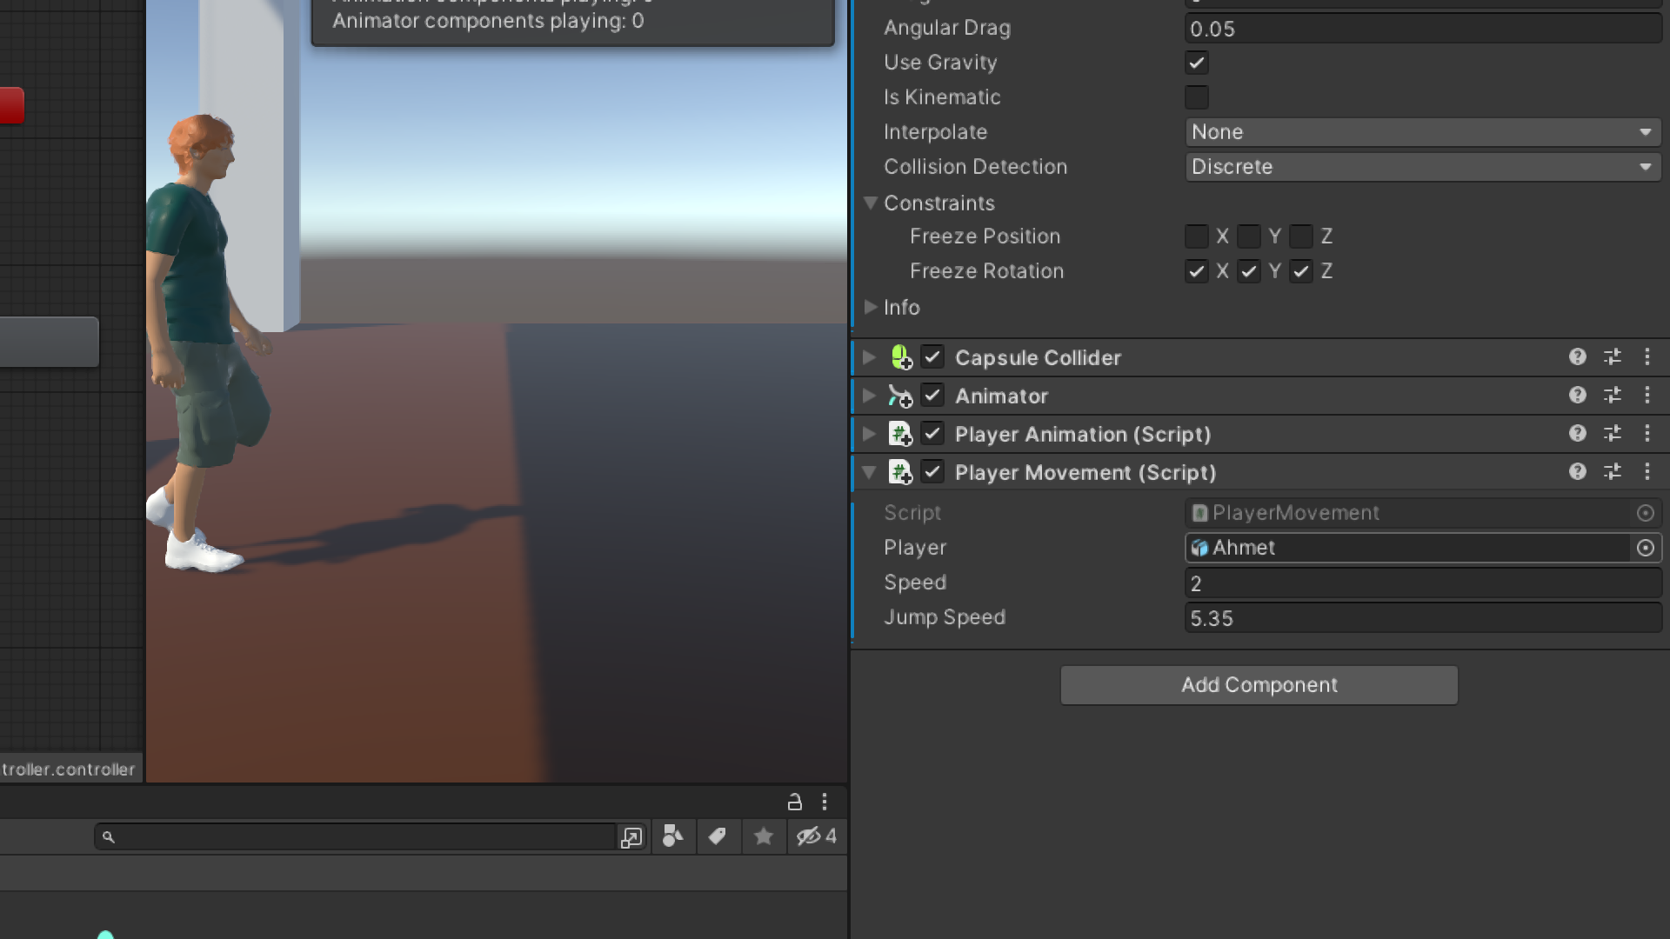
Task: Click the Jump Speed value field
Action: (1422, 618)
